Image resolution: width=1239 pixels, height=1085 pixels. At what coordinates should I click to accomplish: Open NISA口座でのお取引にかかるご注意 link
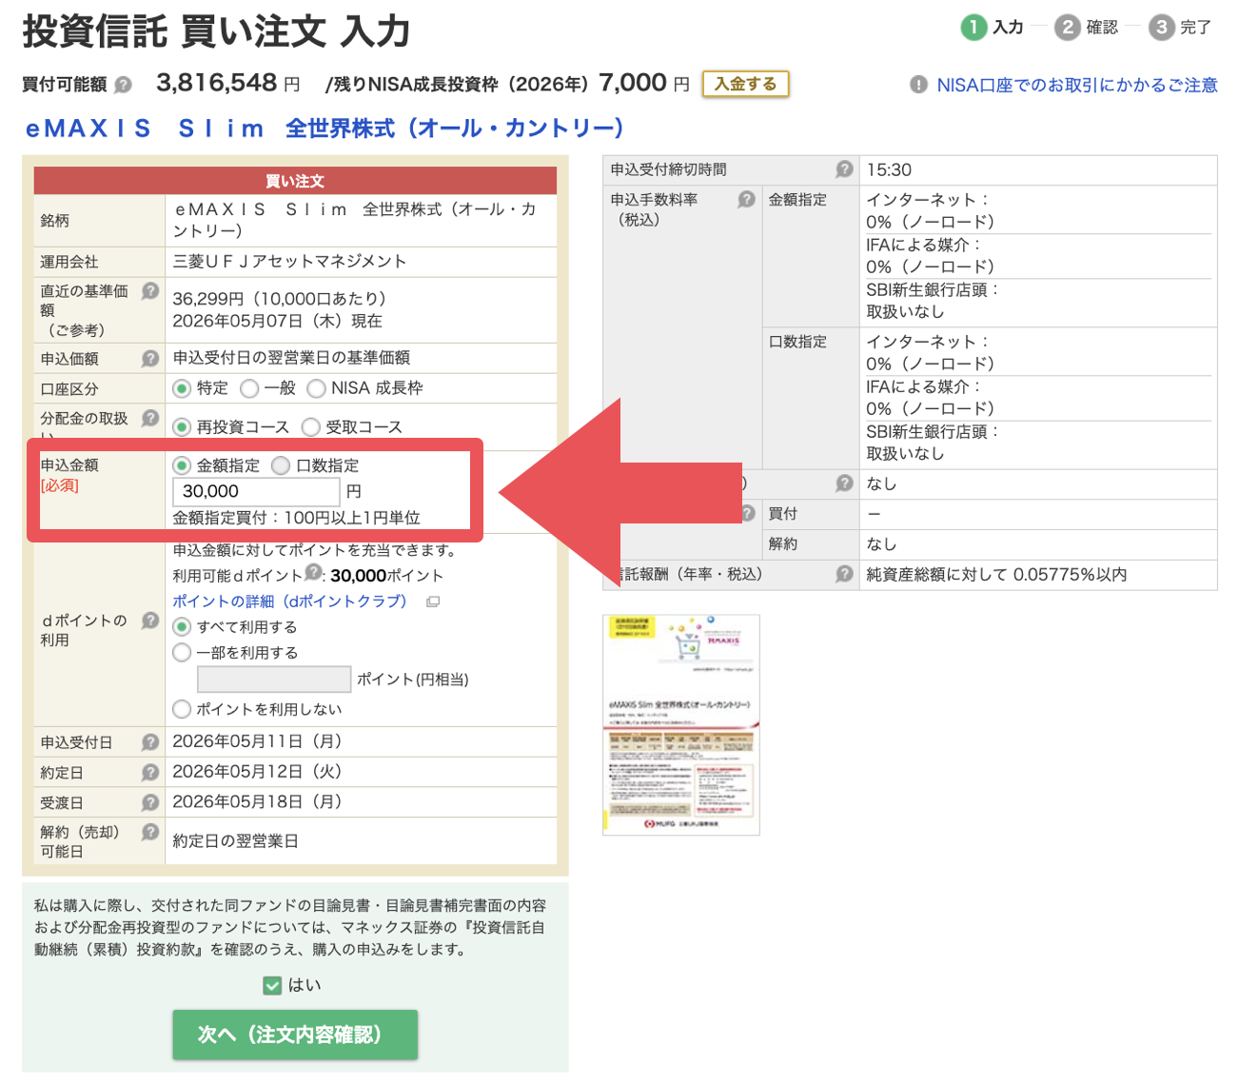pos(1077,85)
